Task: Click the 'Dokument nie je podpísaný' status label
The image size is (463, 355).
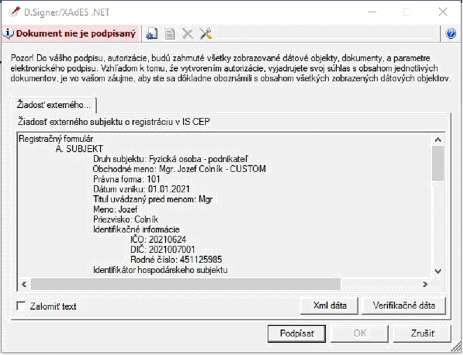Action: click(76, 33)
